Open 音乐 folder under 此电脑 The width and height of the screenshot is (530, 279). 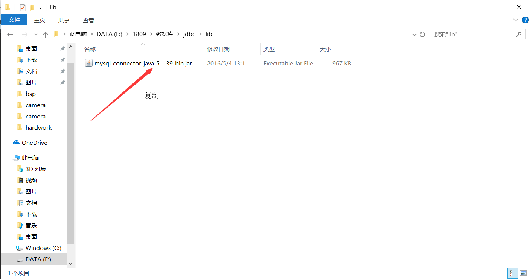31,226
